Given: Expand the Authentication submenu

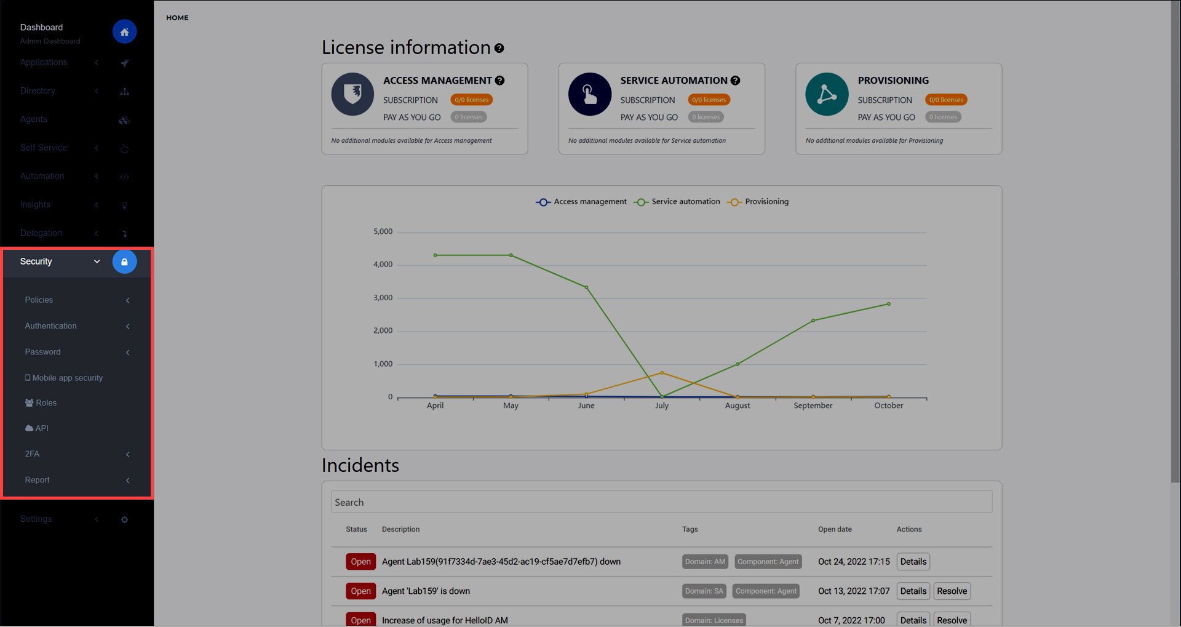Looking at the screenshot, I should pyautogui.click(x=78, y=326).
